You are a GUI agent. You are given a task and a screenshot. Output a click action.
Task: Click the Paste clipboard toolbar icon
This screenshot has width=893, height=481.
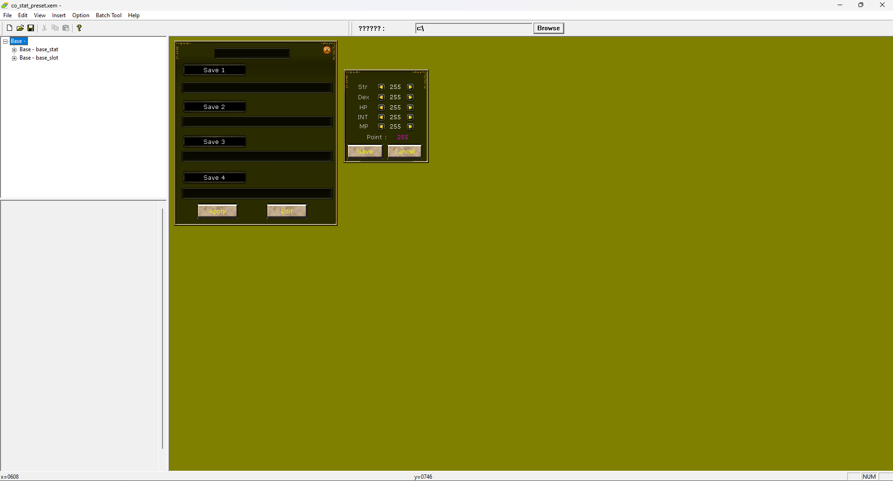pyautogui.click(x=66, y=27)
